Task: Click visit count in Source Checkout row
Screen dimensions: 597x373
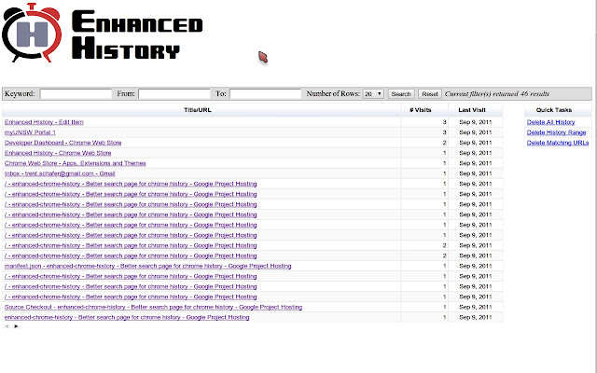Action: [444, 307]
